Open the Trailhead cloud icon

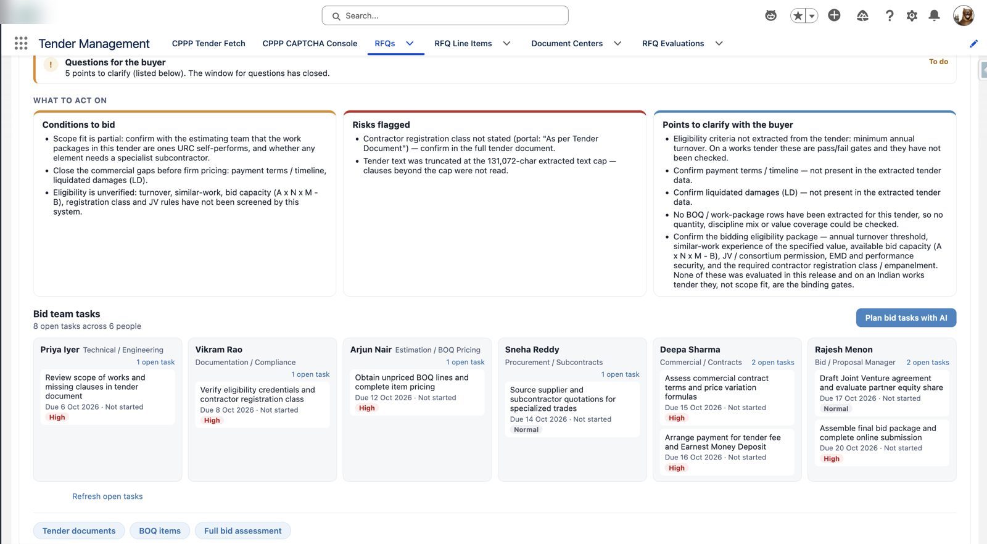pyautogui.click(x=862, y=15)
